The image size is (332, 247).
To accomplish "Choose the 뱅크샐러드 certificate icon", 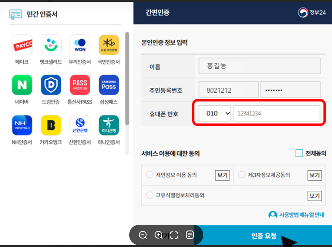I will 51,45.
